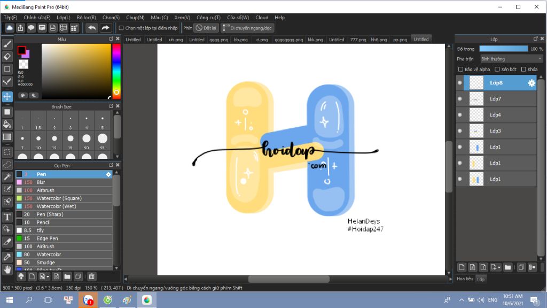The width and height of the screenshot is (547, 308).
Task: Click the speech bubble icon in top toolbar
Action: pos(31,28)
